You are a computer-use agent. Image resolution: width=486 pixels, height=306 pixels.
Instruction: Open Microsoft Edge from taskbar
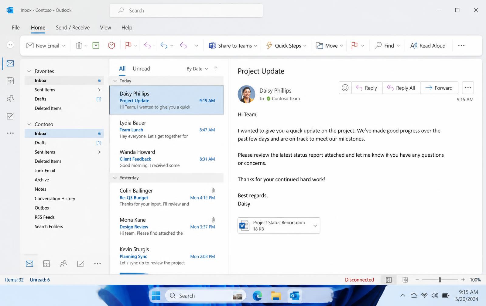point(257,296)
